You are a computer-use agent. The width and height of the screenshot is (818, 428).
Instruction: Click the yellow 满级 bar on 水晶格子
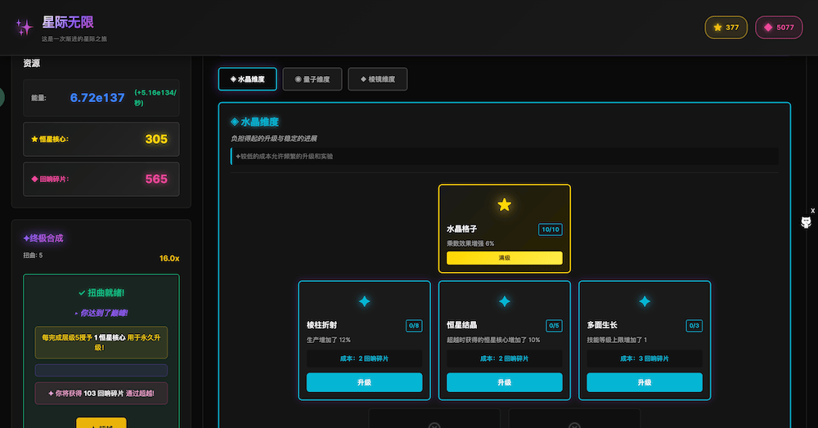point(504,258)
